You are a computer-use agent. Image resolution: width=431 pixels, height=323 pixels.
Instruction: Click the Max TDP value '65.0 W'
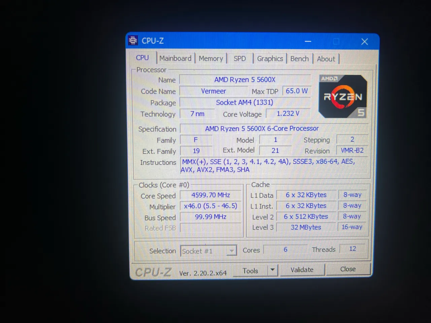297,91
